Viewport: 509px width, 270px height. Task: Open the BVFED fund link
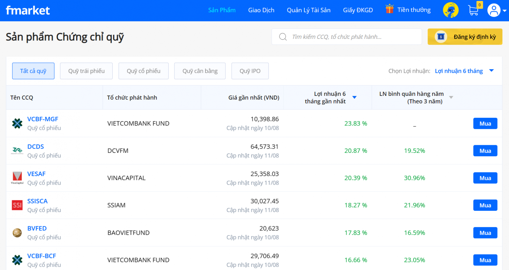tap(37, 229)
